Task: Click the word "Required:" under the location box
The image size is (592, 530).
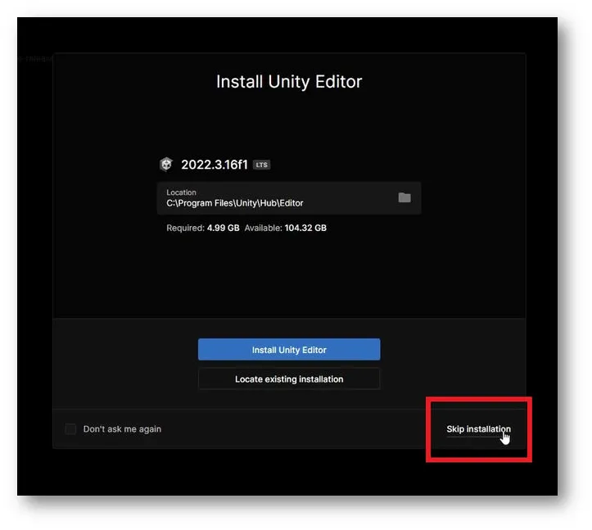Action: [x=186, y=228]
